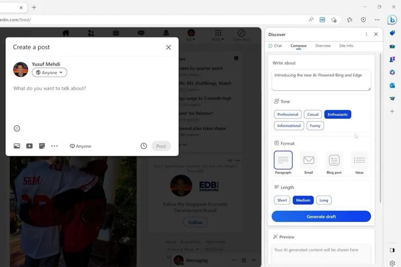Select the Email format
The width and height of the screenshot is (401, 267).
pos(309,163)
